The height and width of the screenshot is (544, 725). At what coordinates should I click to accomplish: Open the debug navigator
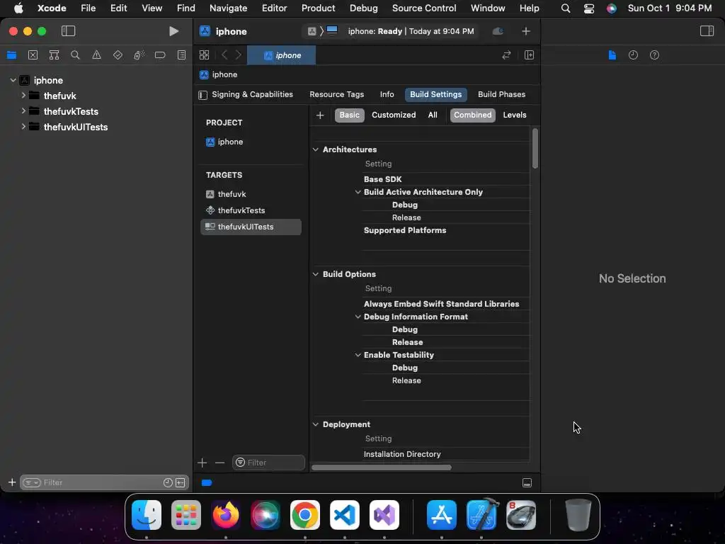click(x=139, y=55)
